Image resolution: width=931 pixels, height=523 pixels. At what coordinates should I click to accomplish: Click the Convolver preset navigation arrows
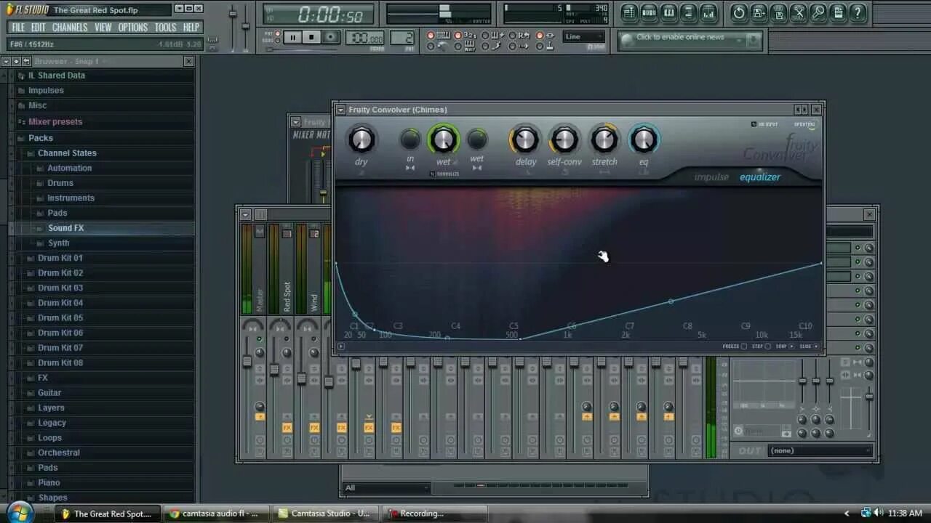tap(801, 110)
